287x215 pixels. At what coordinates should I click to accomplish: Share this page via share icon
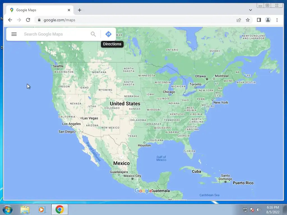point(239,20)
